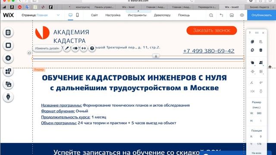
Task: Click the stretch double-arrow icon
Action: (x=84, y=48)
